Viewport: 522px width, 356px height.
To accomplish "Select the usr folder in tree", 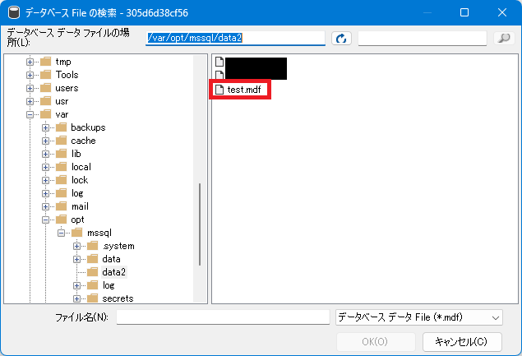I will [x=62, y=101].
